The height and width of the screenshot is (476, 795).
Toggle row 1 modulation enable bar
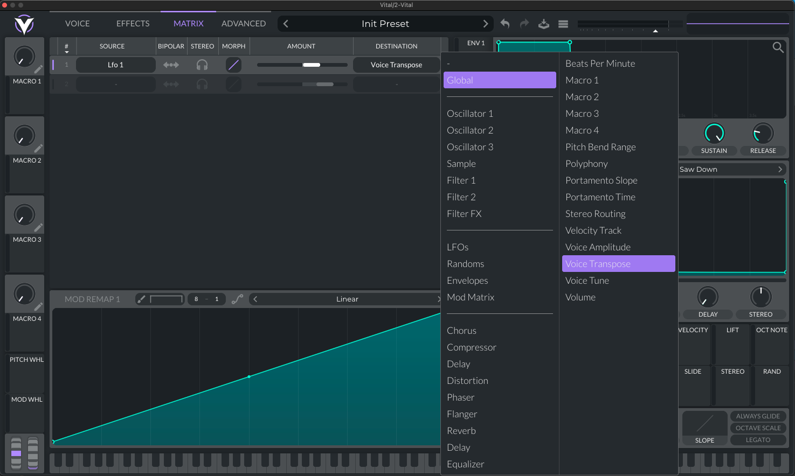click(53, 65)
